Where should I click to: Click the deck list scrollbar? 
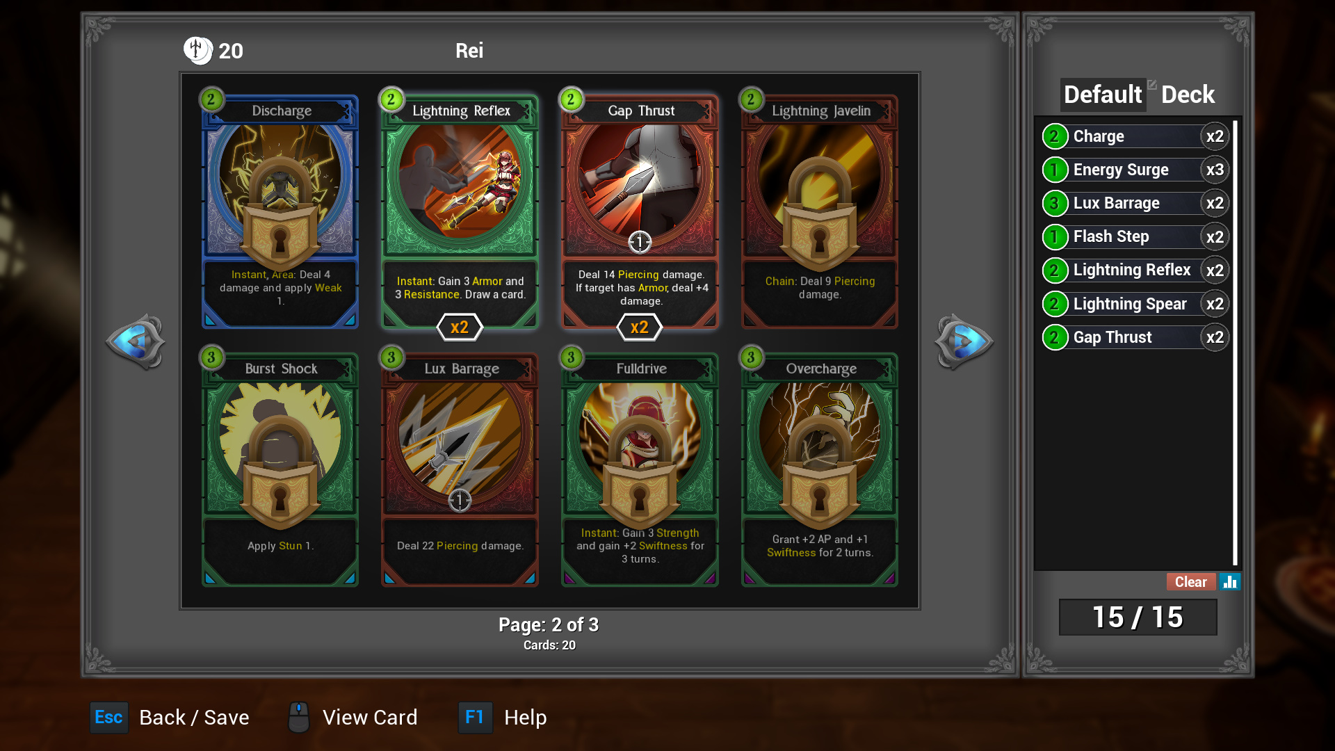coord(1236,344)
